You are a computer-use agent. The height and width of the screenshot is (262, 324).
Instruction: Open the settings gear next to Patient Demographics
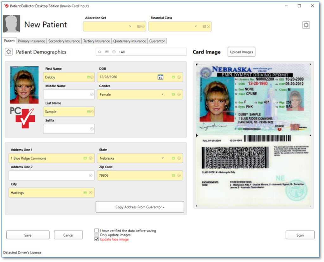coord(9,52)
